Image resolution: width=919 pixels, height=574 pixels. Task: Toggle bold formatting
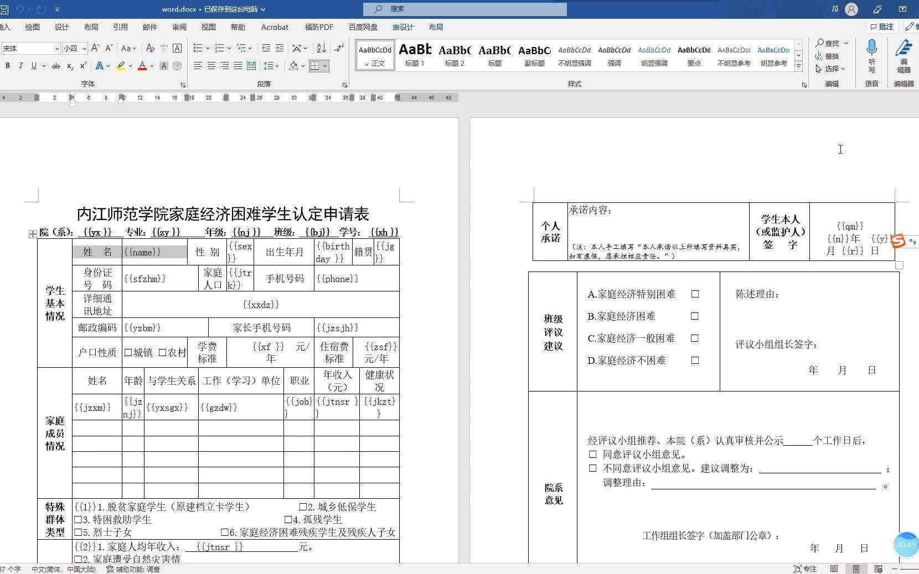point(8,66)
